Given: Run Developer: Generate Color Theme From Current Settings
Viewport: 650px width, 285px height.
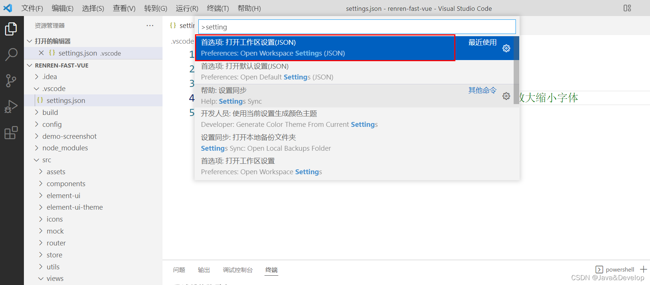Looking at the screenshot, I should coord(354,119).
